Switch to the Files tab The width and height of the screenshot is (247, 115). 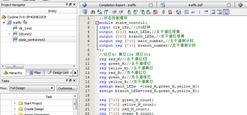point(35,73)
